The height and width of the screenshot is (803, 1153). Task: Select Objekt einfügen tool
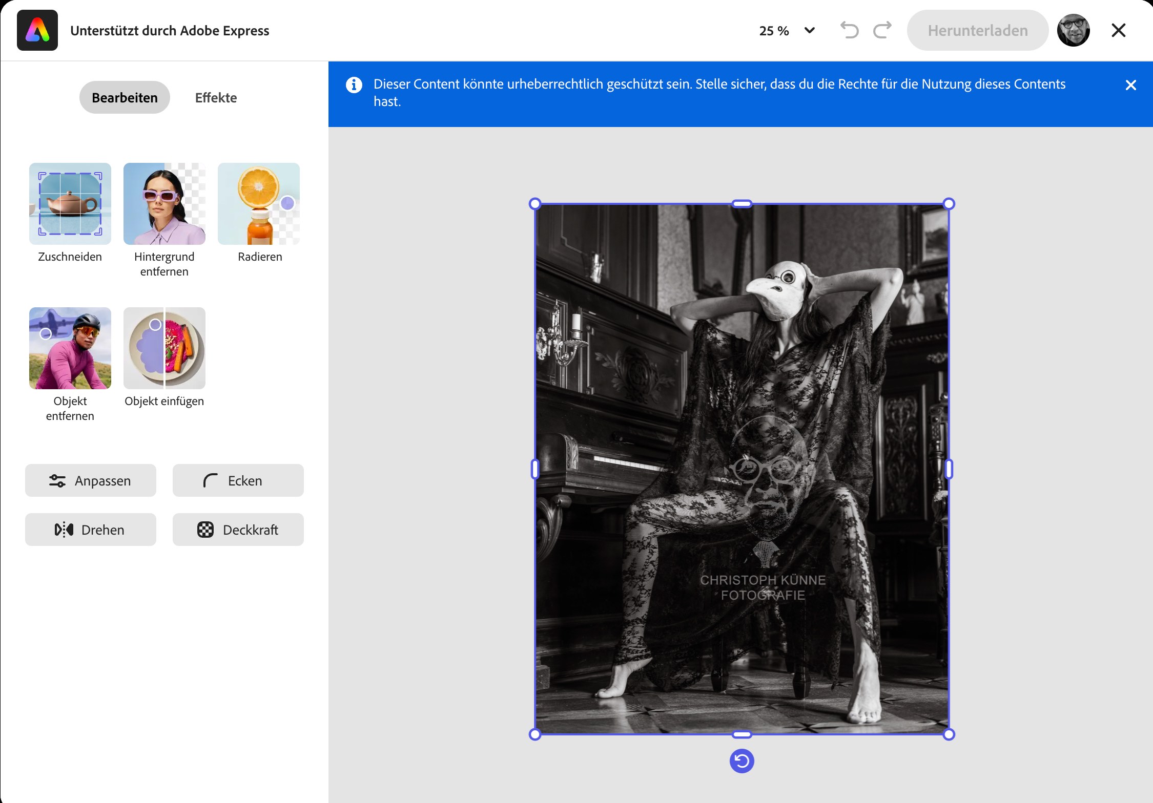(164, 348)
